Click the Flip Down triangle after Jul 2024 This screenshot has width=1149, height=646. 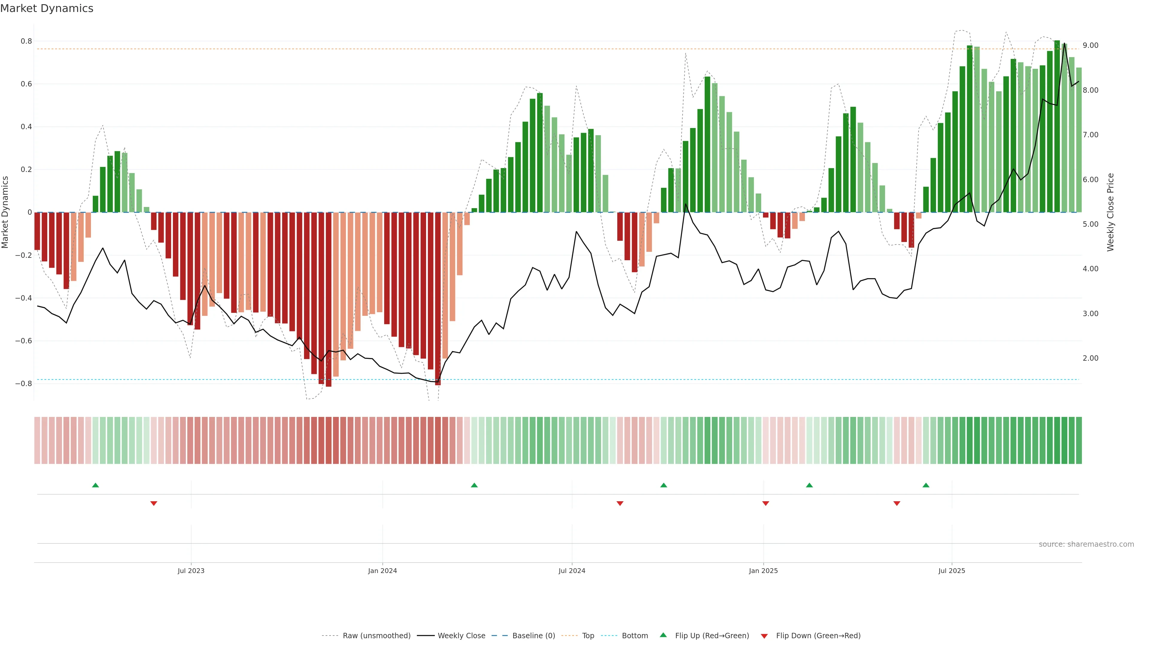point(620,503)
